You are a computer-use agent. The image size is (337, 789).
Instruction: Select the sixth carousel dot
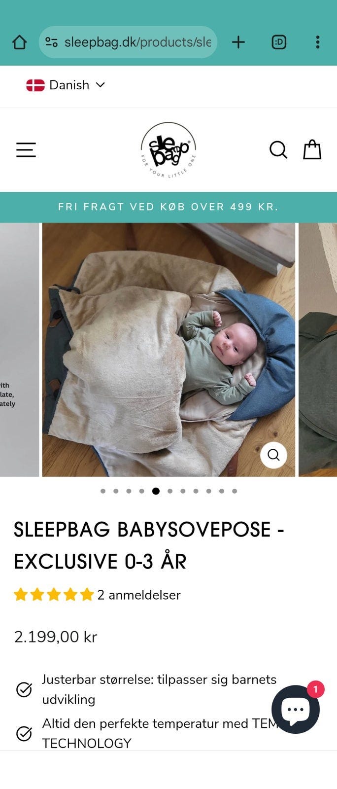[170, 491]
